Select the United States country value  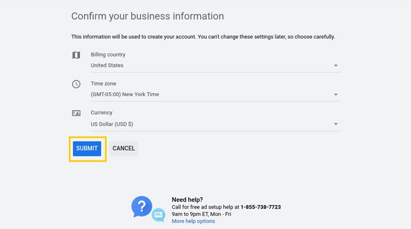107,65
